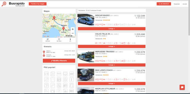Toggle the monitor screen filter icon
The height and width of the screenshot is (94, 190).
[65, 74]
